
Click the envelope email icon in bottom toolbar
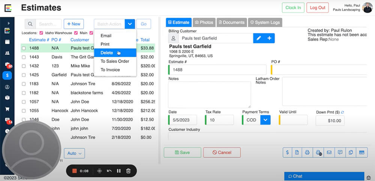[329, 153]
